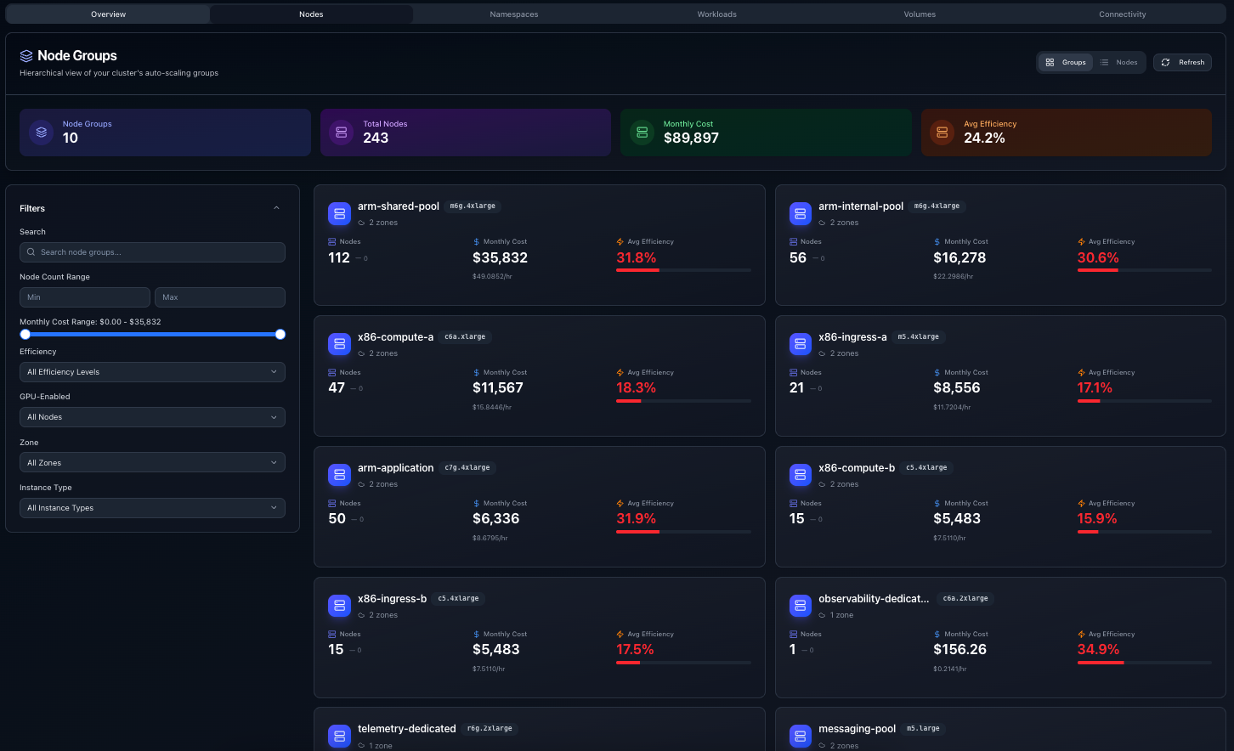Click the observability-dedicated group server icon
Viewport: 1234px width, 751px height.
point(801,606)
